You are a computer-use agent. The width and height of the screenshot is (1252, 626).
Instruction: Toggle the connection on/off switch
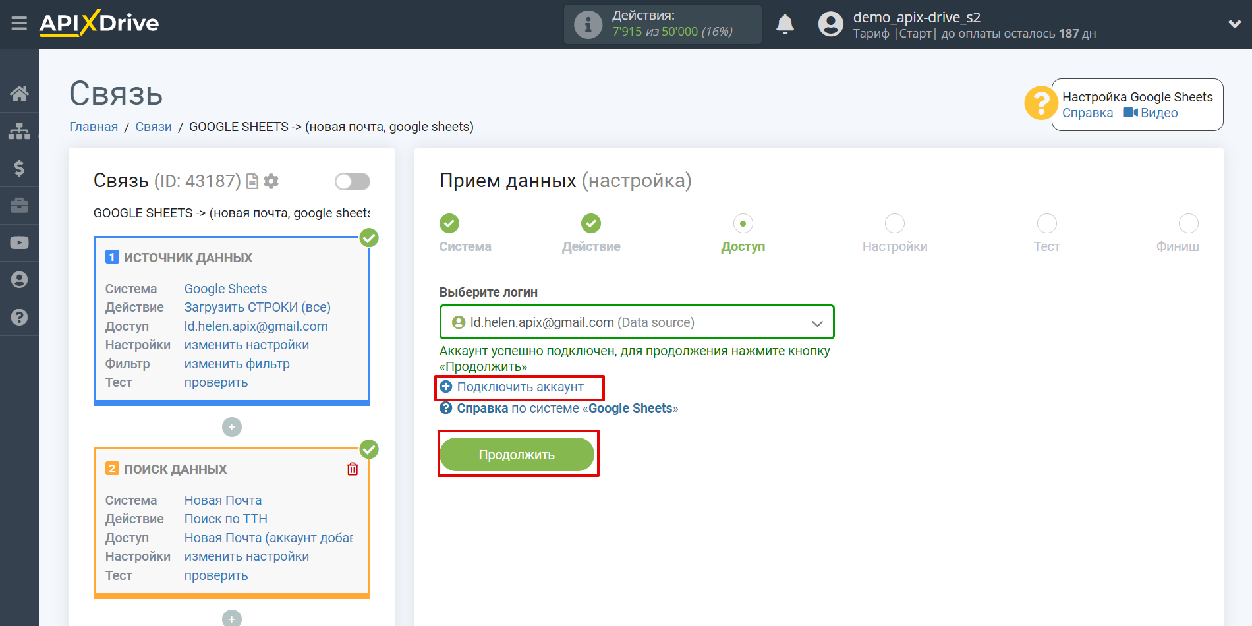point(353,181)
